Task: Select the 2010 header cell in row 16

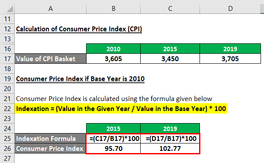Action: coord(113,49)
